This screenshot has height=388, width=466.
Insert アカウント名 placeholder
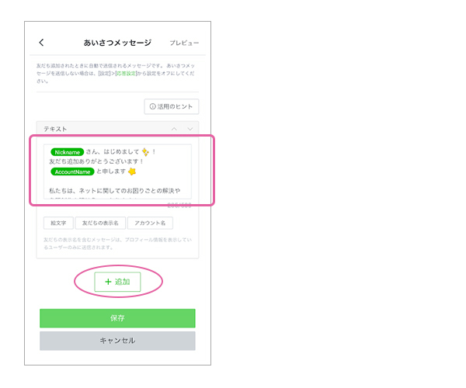coord(150,223)
